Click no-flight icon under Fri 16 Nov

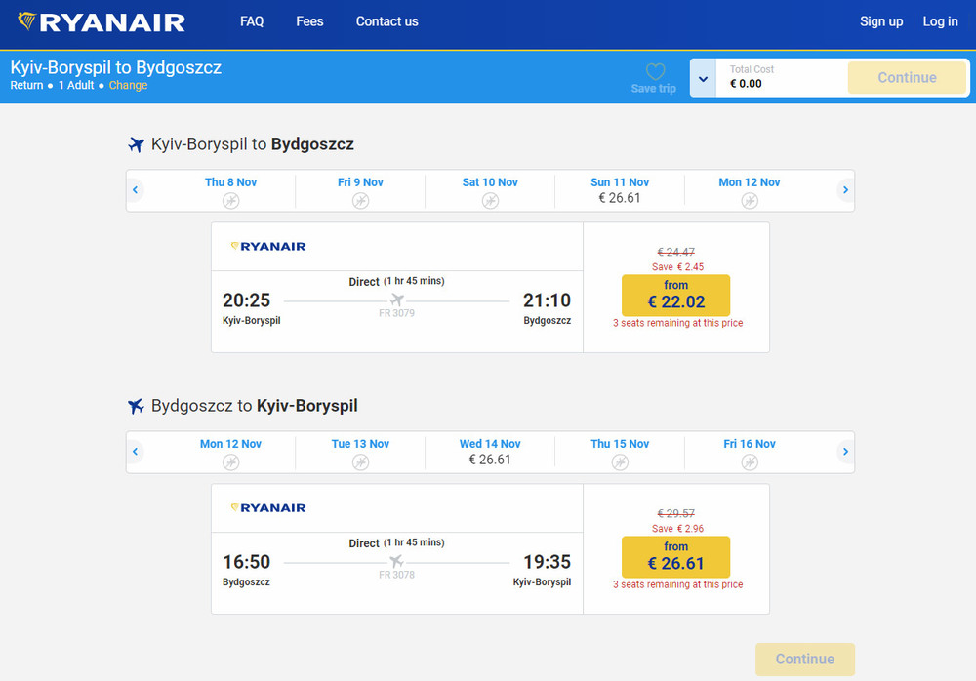pyautogui.click(x=750, y=461)
